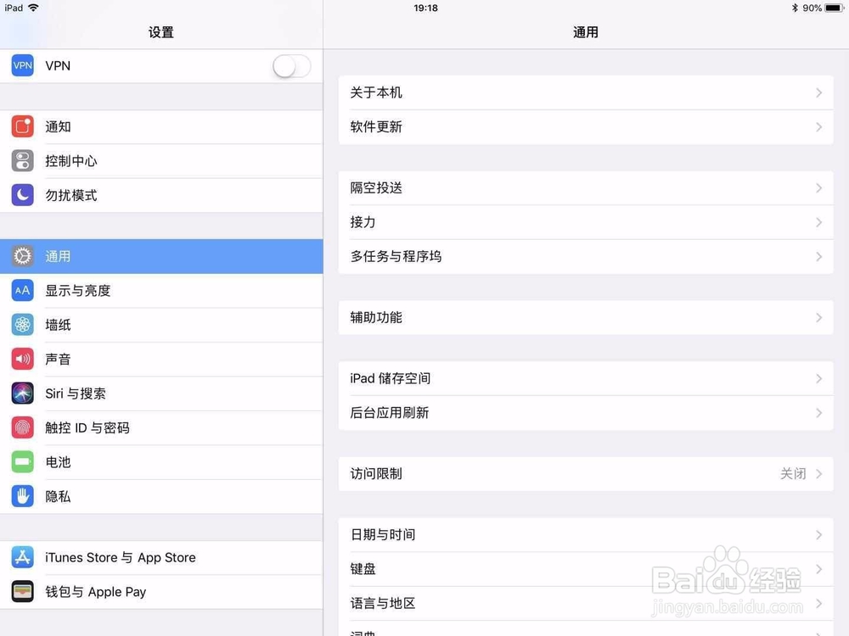Select 触控 ID 与密码 in sidebar
This screenshot has height=636, width=849.
pyautogui.click(x=161, y=427)
